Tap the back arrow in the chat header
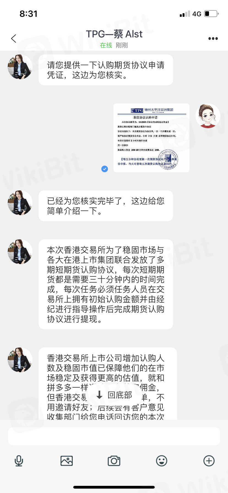 [x=13, y=39]
